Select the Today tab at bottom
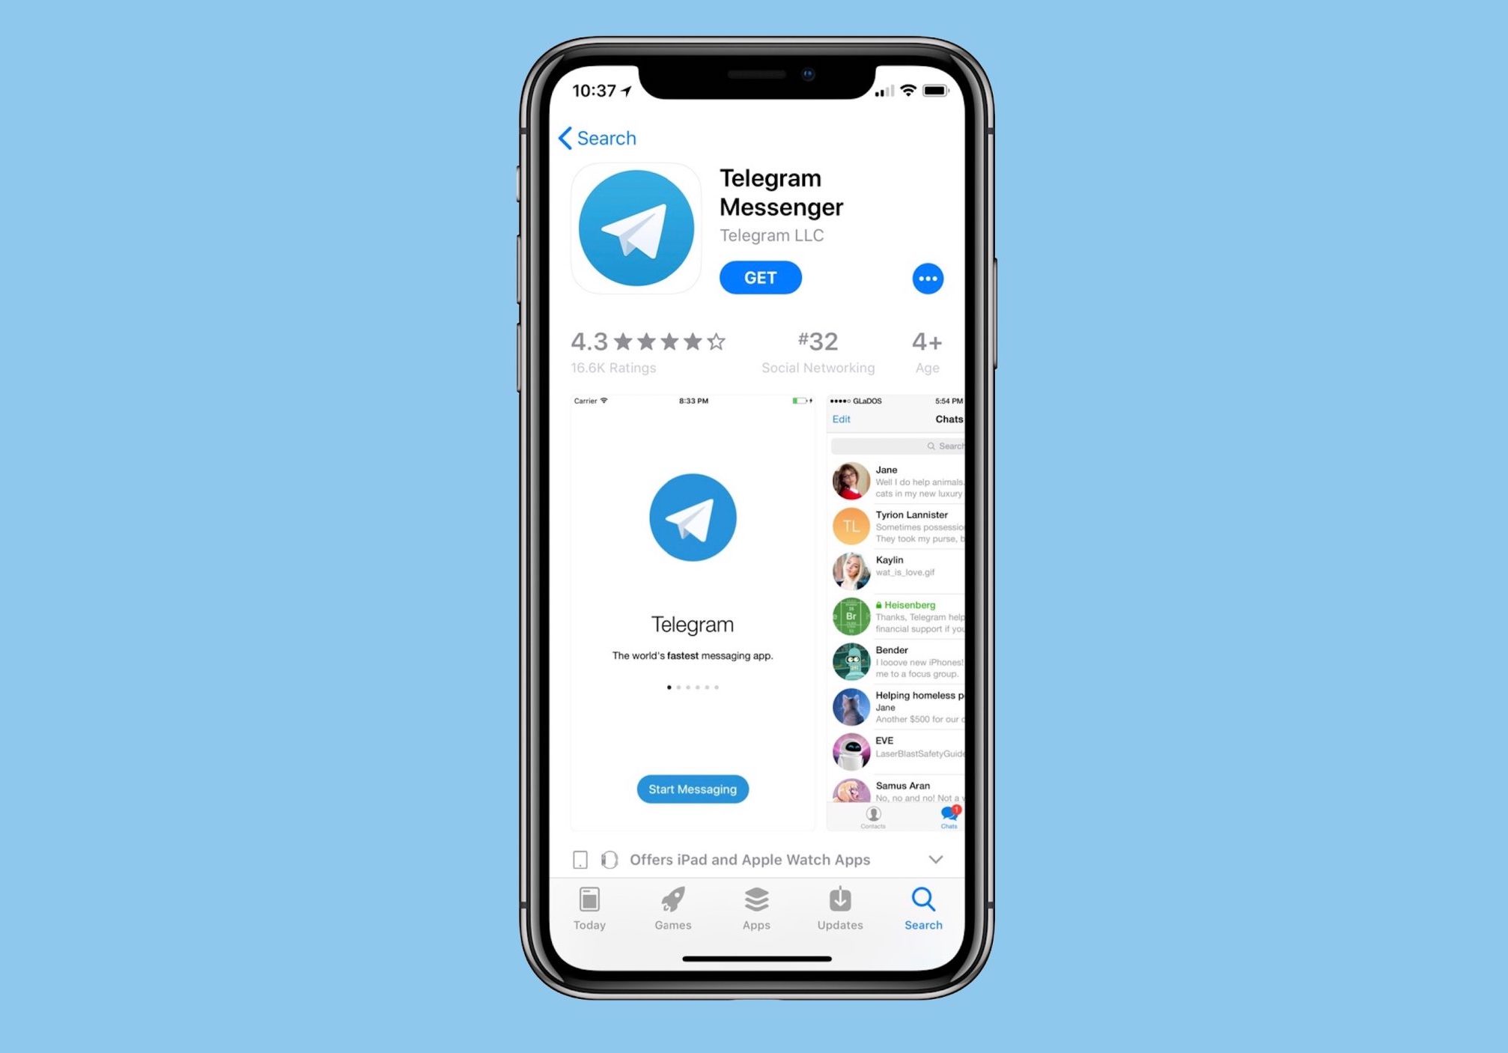The image size is (1508, 1053). [x=590, y=905]
